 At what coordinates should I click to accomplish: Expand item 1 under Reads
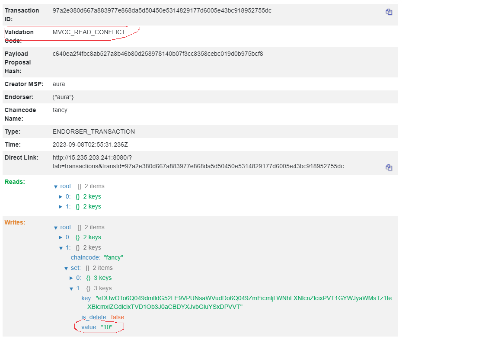tap(61, 206)
